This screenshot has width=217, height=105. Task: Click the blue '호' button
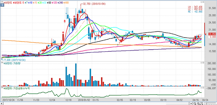click(x=2, y=5)
